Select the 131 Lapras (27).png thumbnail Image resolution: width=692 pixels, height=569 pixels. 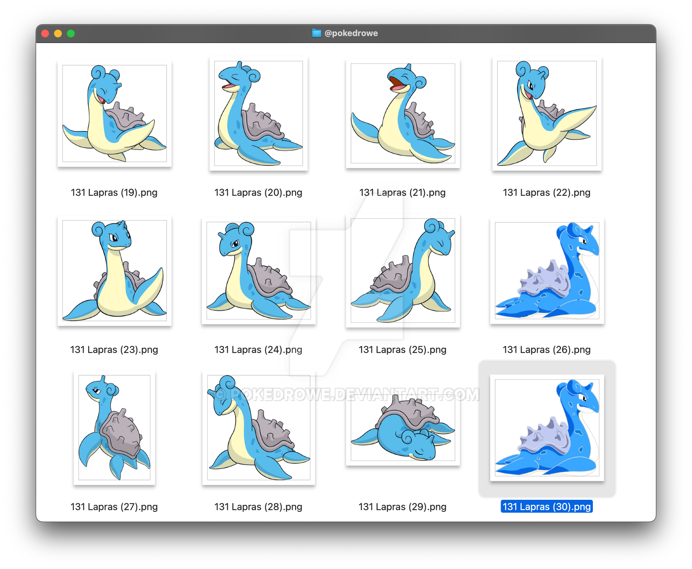coord(114,428)
